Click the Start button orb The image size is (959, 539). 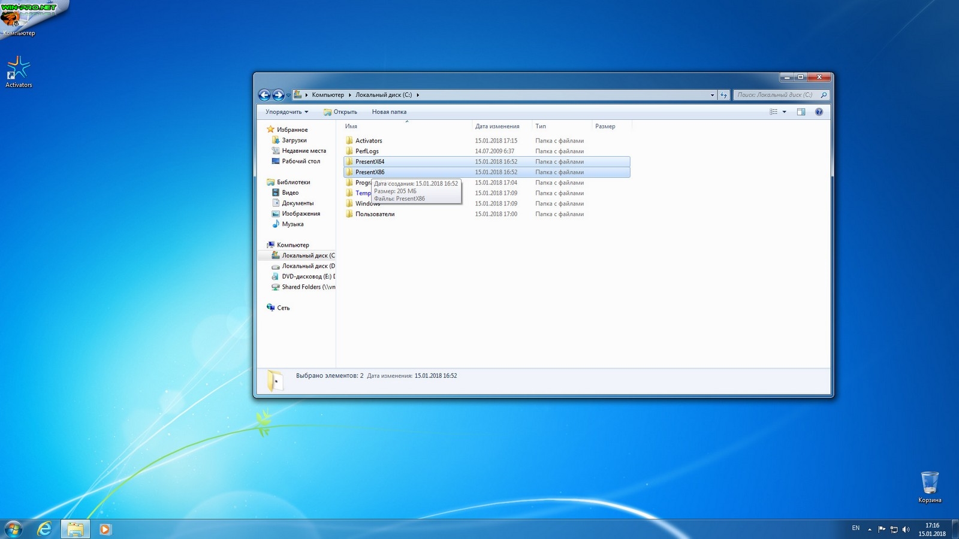coord(13,529)
